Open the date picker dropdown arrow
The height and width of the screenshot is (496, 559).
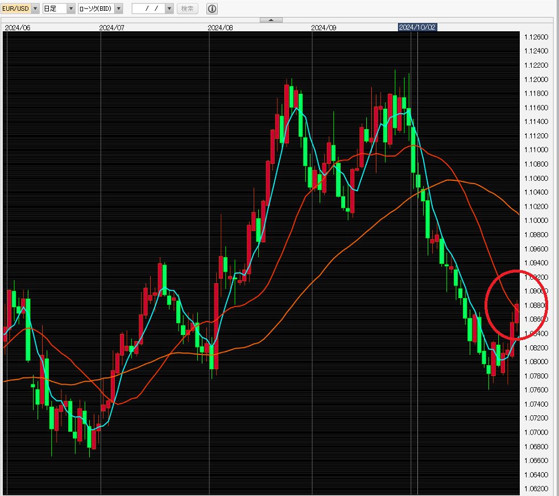(x=169, y=9)
